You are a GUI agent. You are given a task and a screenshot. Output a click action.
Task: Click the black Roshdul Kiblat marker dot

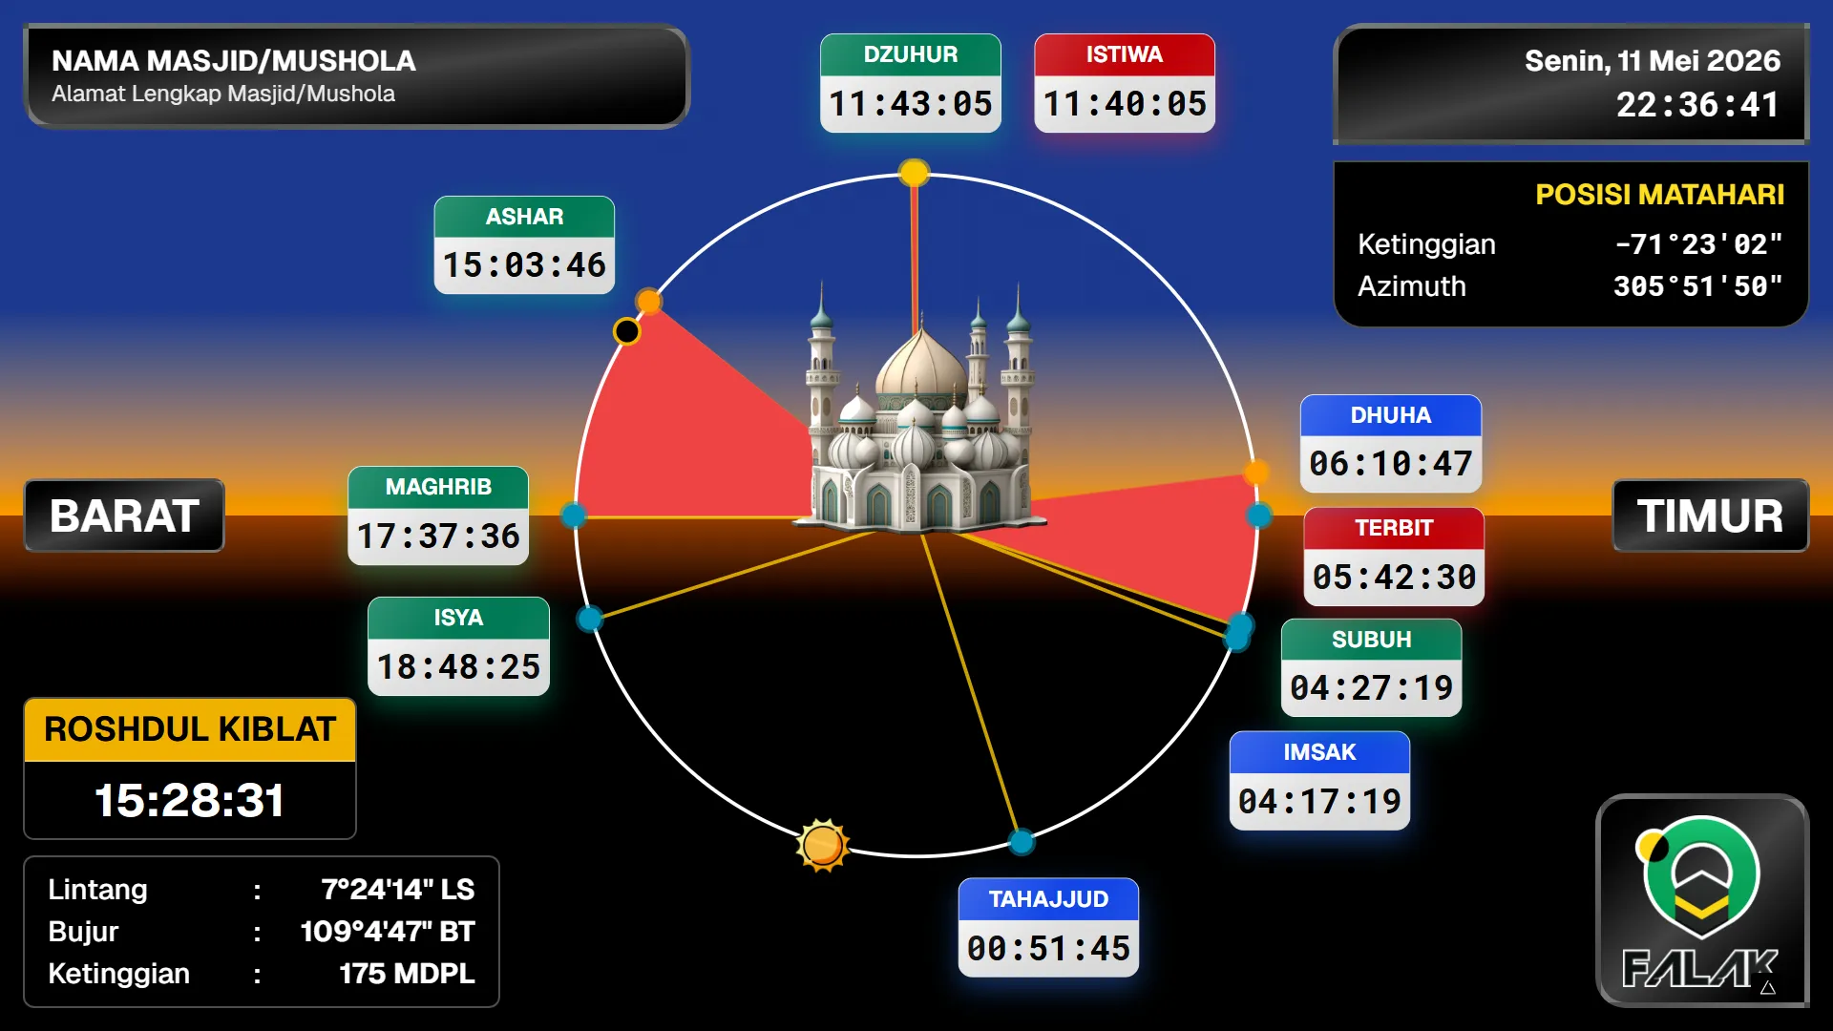tap(626, 331)
